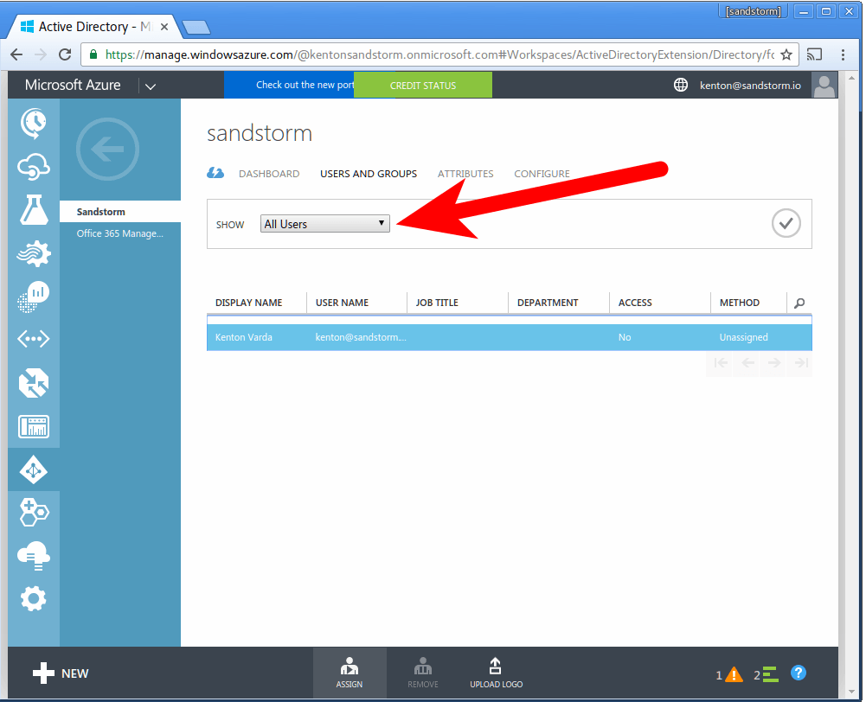
Task: Sort by ACCESS column header
Action: [635, 303]
